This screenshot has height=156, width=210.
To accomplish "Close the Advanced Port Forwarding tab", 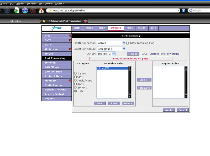I will tap(85, 21).
